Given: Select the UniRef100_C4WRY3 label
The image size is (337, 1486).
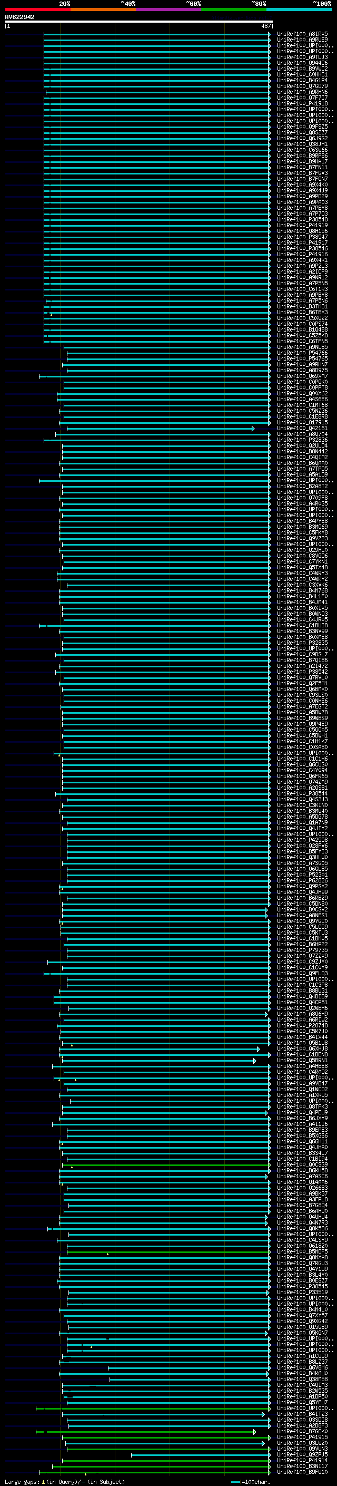Looking at the screenshot, I should point(302,574).
